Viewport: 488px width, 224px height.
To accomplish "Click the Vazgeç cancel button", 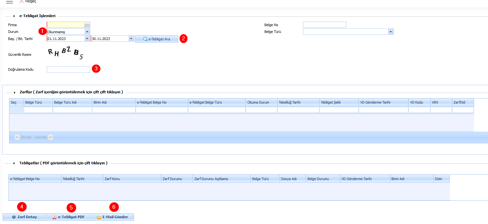I will coord(27,1).
